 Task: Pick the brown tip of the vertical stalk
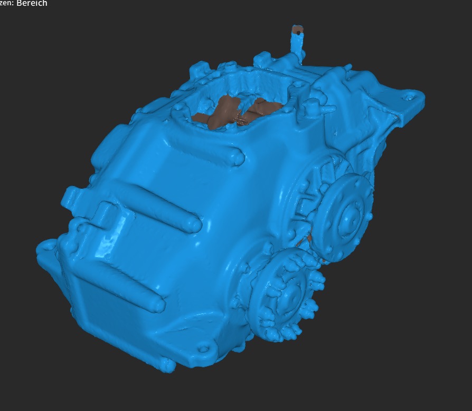pyautogui.click(x=298, y=28)
